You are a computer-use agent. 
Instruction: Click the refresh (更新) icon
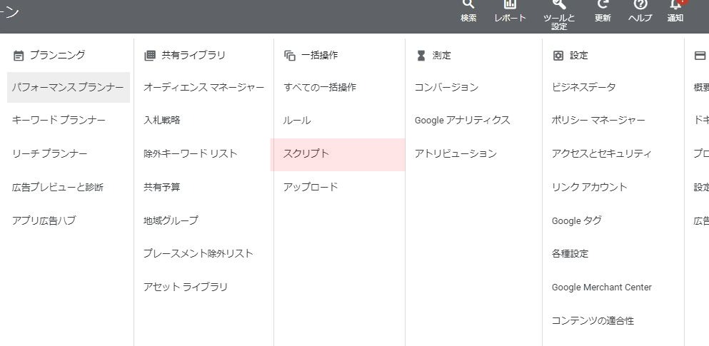click(603, 6)
